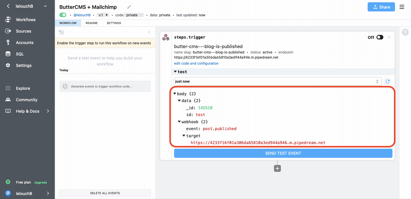Open the SETTINGS tab
Viewport: 411px width, 199px height.
pos(114,23)
